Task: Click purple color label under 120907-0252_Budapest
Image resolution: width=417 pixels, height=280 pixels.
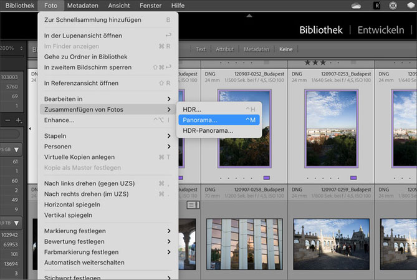Action: point(267,178)
